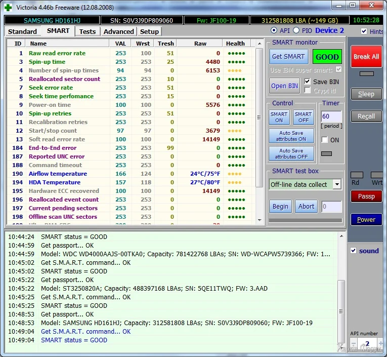387x357 pixels.
Task: Click the green GOOD status indicator
Action: tap(327, 57)
